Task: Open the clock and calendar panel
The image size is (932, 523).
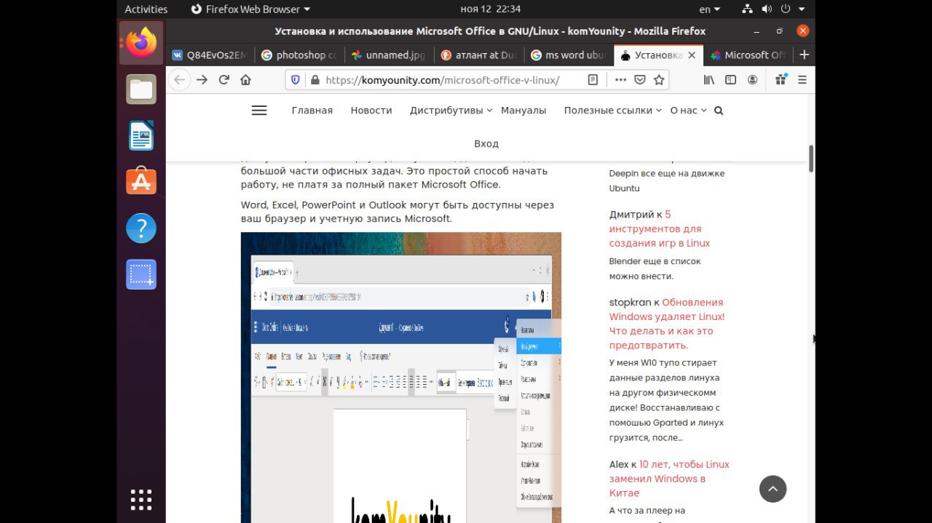Action: [x=491, y=9]
